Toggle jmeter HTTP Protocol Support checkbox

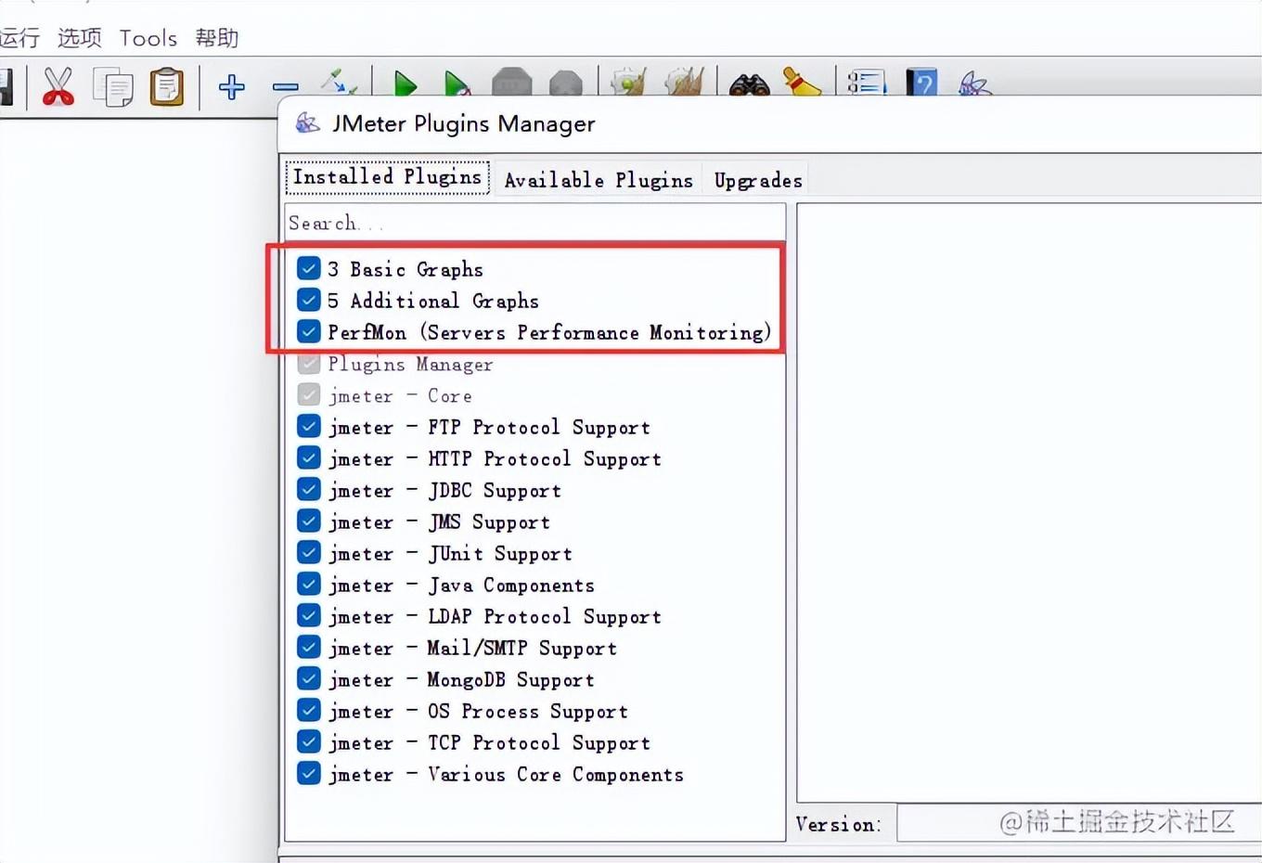309,457
